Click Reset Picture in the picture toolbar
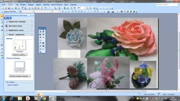This screenshot has width=180, height=101. click(x=40, y=52)
